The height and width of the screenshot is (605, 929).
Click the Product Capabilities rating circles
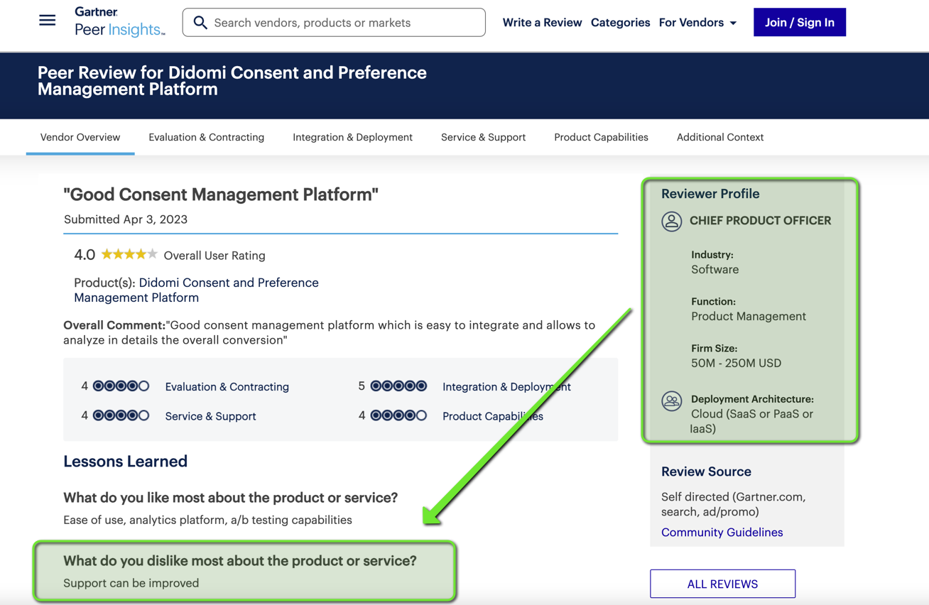[x=398, y=415]
